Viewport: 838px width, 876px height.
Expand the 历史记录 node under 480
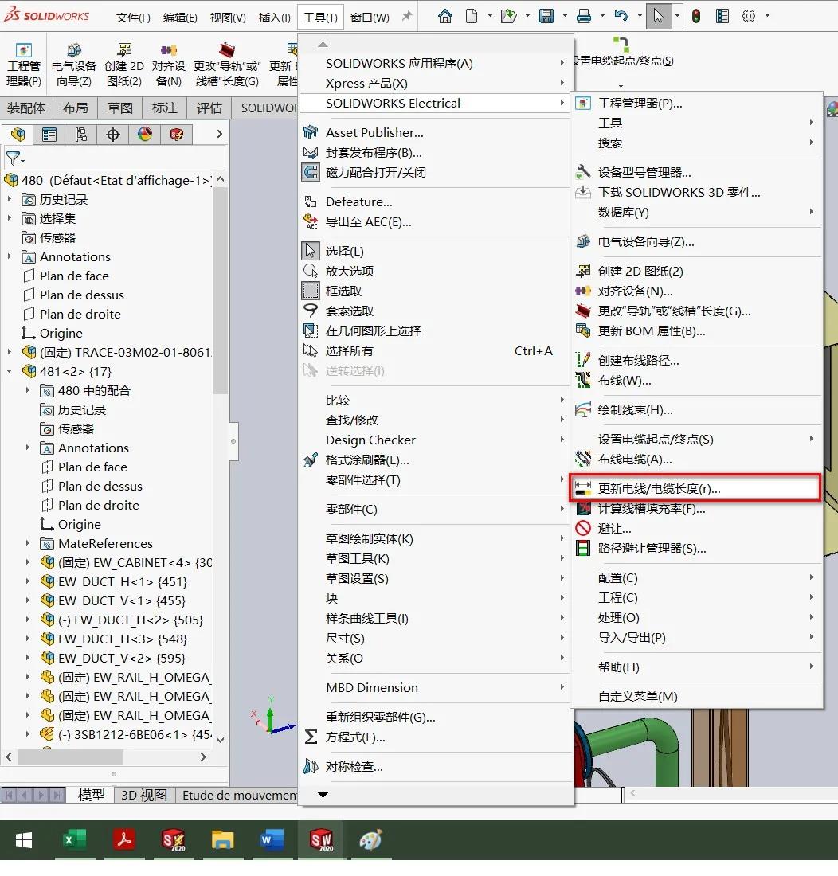[10, 199]
